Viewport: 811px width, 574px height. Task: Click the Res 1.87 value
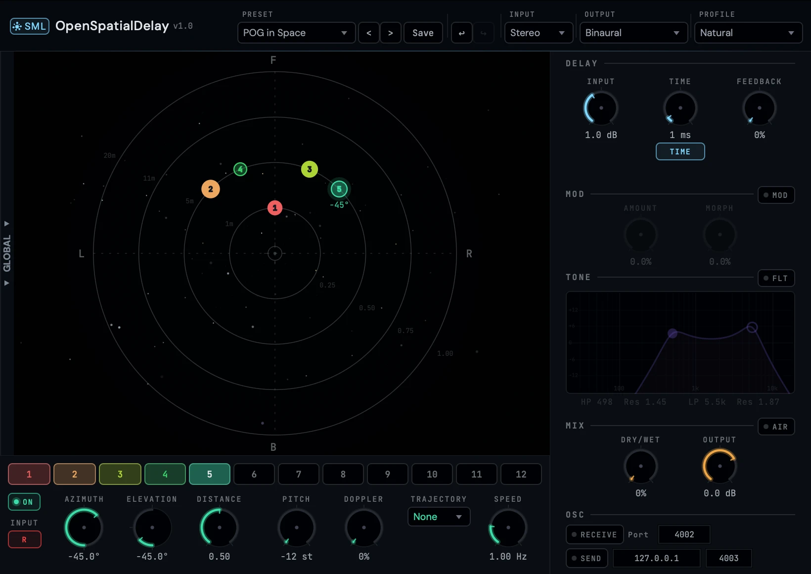tap(758, 402)
